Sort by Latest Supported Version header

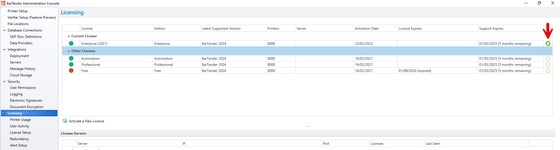click(x=233, y=29)
